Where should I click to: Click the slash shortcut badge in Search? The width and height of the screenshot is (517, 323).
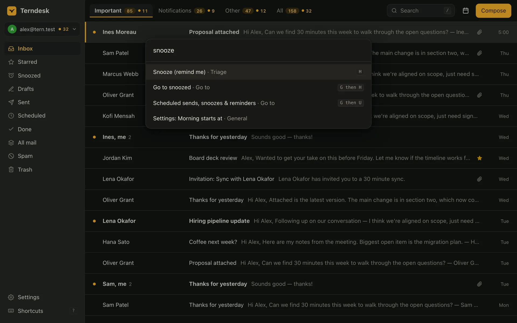tap(447, 11)
